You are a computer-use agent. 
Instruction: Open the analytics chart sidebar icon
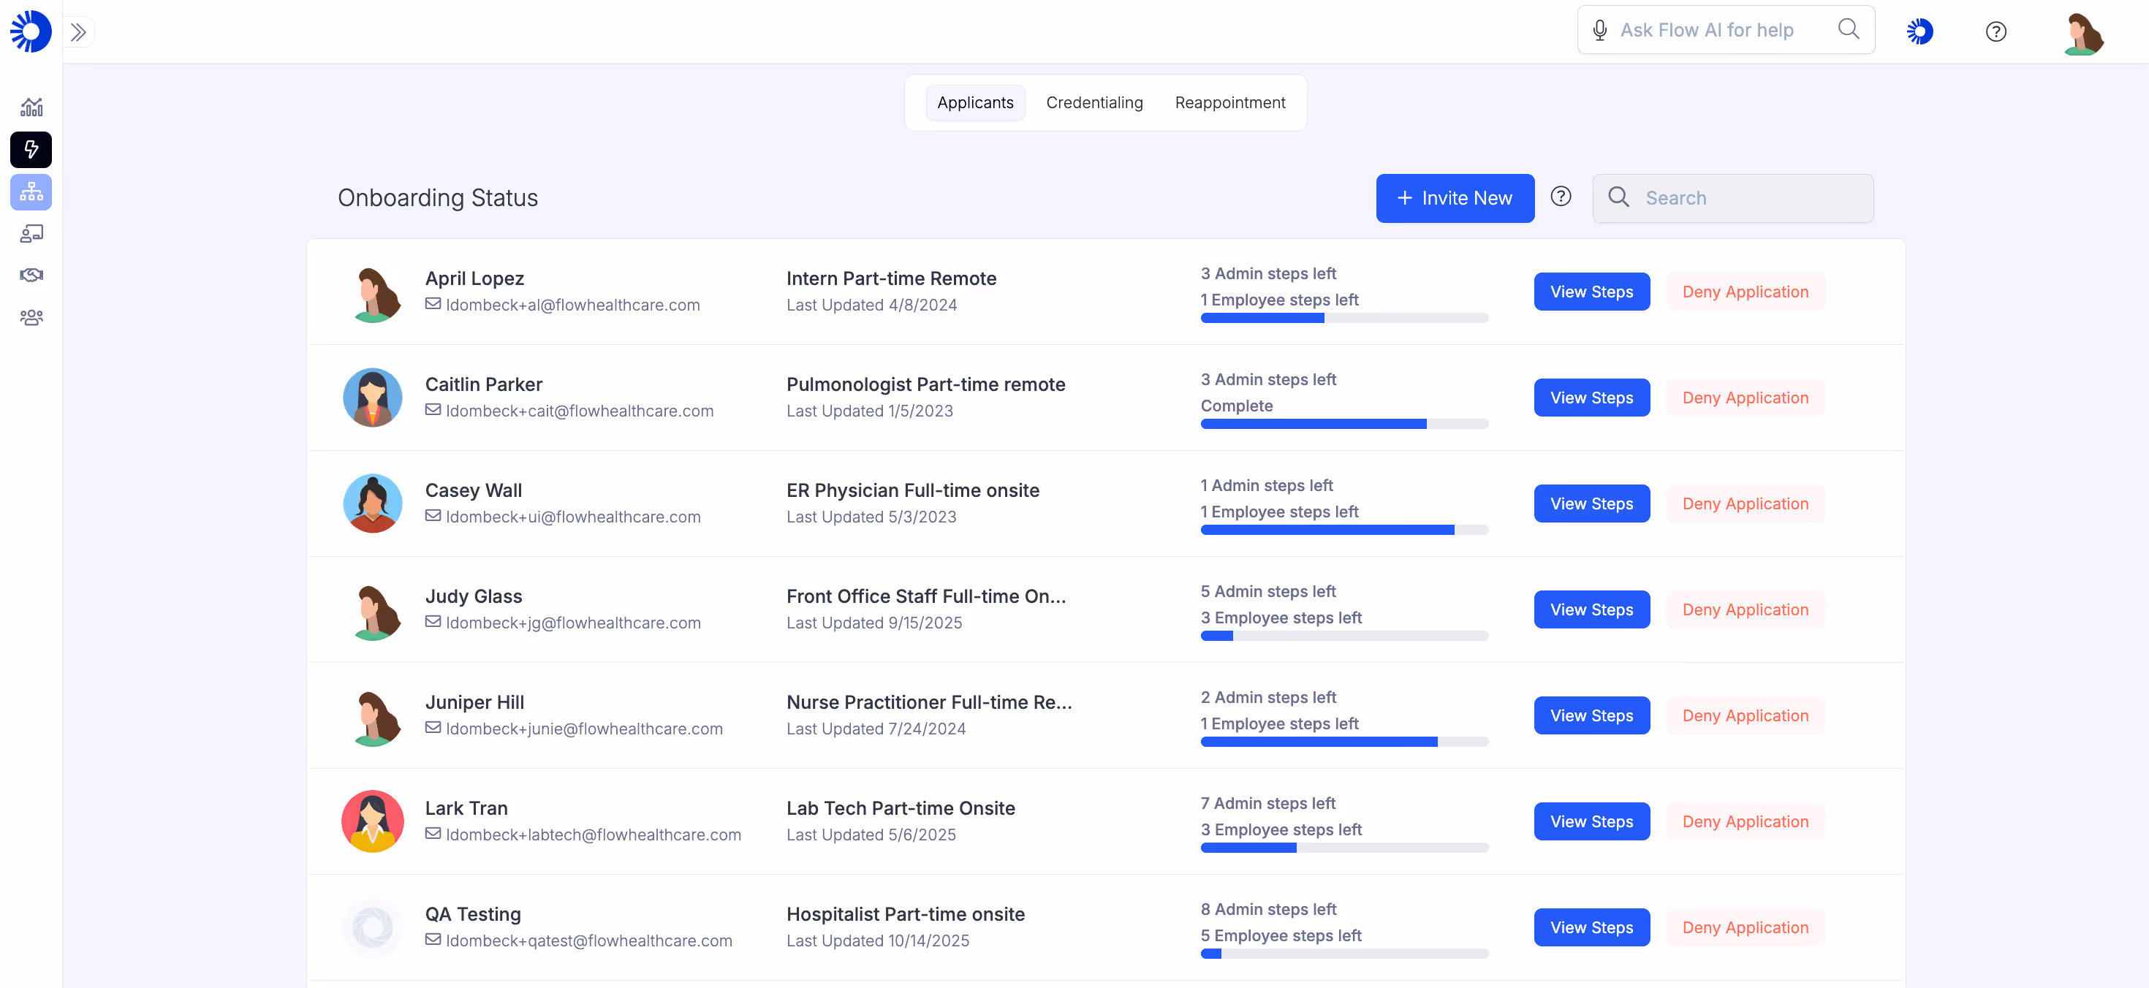[31, 107]
